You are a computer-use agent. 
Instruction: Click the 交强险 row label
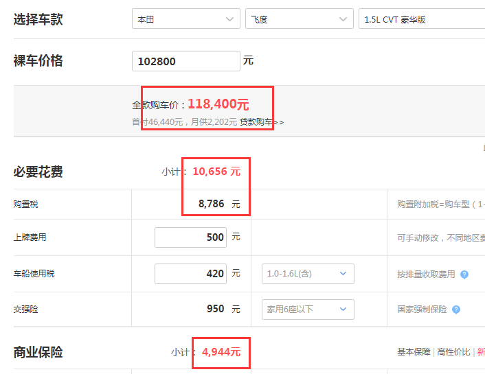coord(25,309)
